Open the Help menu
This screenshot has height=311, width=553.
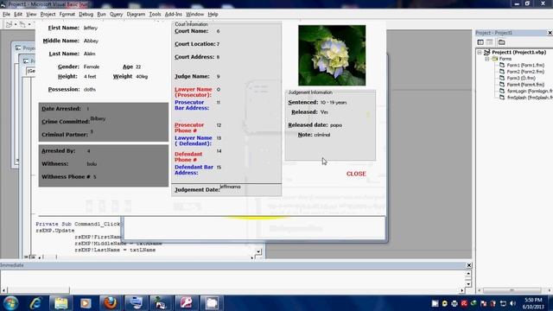point(213,15)
